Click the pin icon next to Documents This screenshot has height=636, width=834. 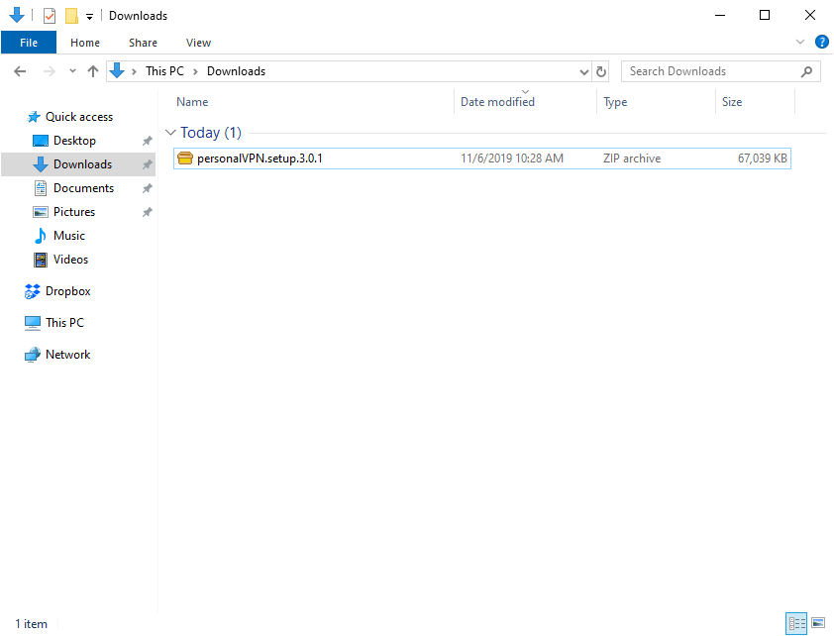pos(148,188)
